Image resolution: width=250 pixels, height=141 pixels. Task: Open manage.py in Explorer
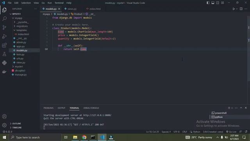[x=21, y=75]
